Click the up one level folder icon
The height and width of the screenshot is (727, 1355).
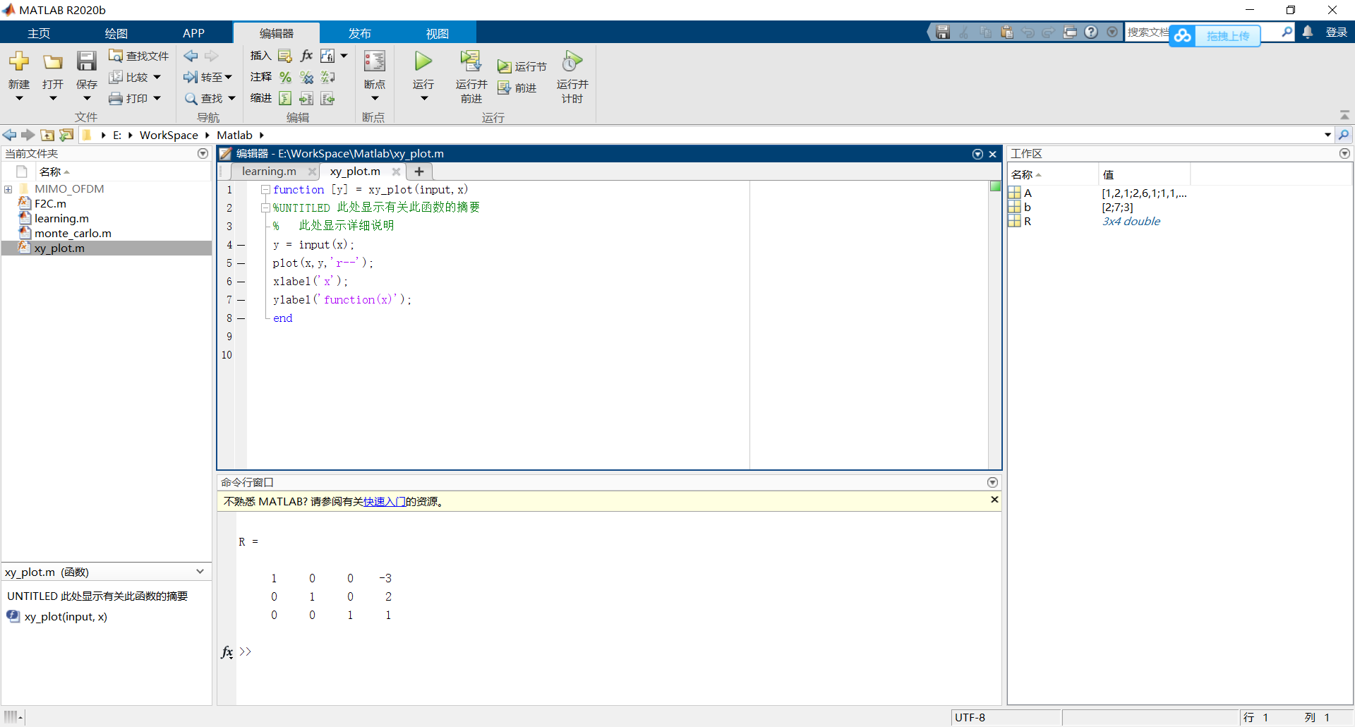point(47,135)
